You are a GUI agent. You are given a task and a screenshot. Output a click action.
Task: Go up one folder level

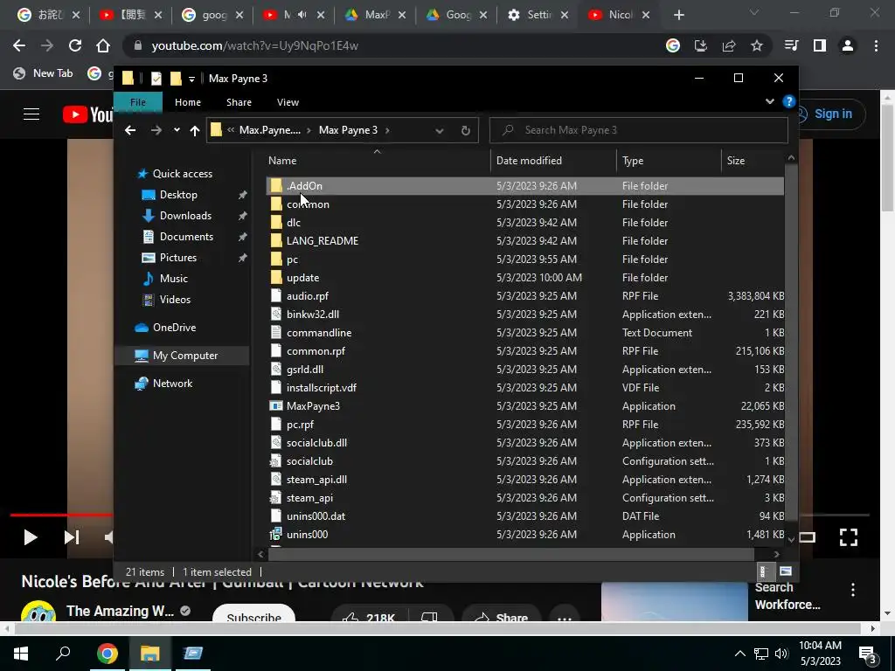195,131
